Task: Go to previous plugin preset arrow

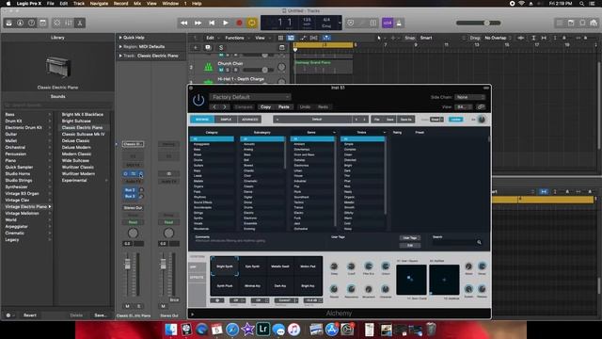Action: (214, 106)
